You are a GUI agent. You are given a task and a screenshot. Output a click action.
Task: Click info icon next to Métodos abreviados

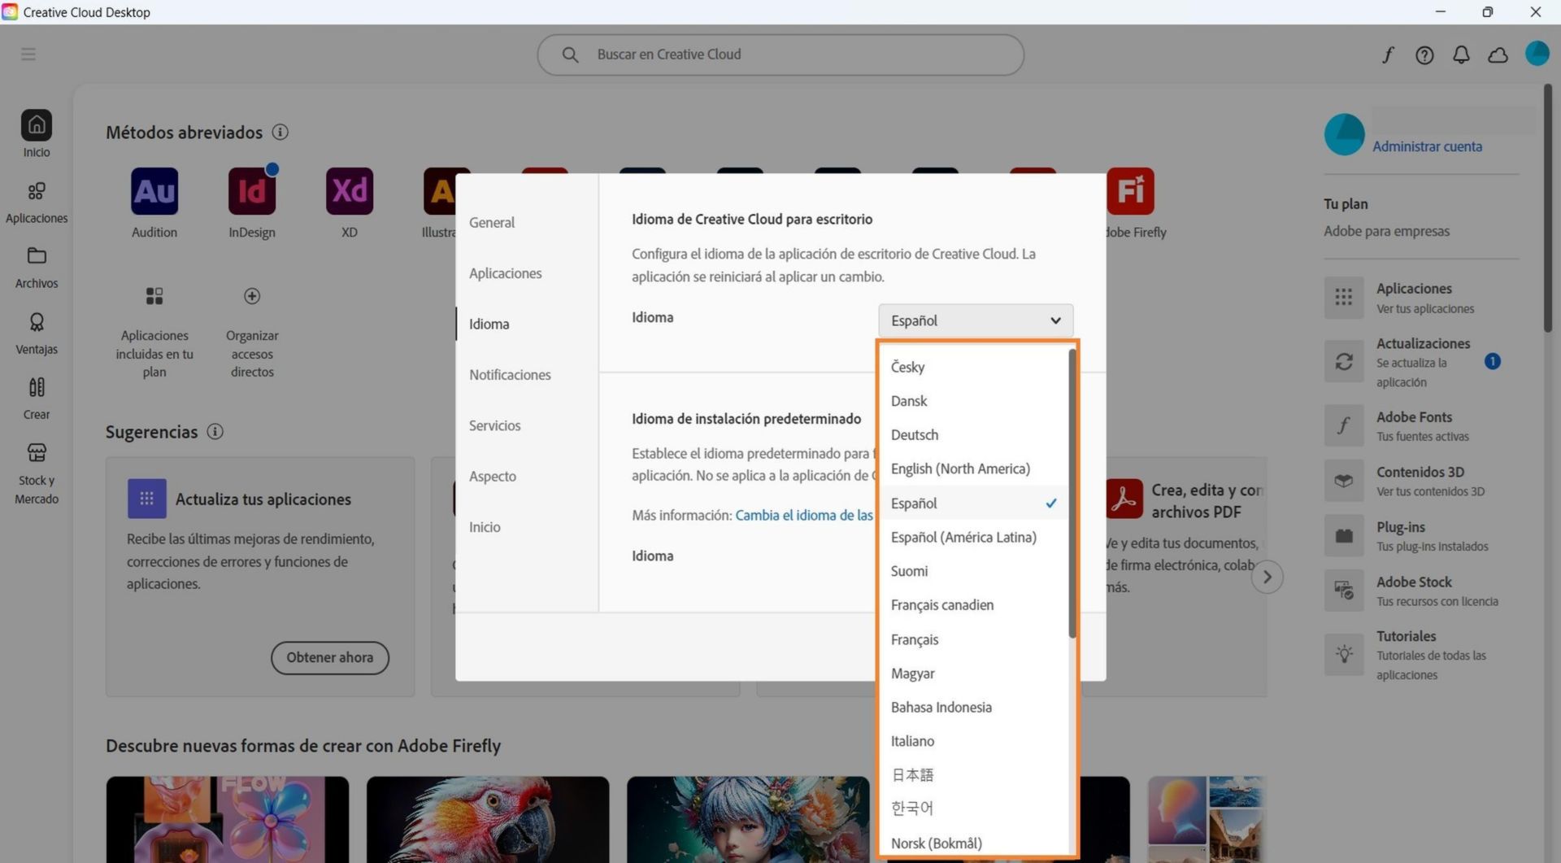point(280,132)
